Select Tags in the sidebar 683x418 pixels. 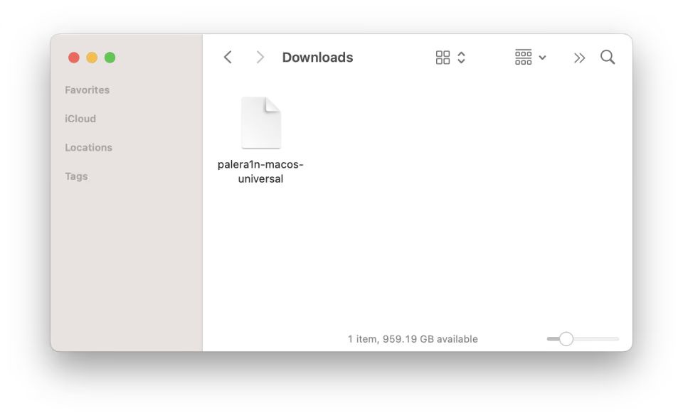tap(75, 176)
